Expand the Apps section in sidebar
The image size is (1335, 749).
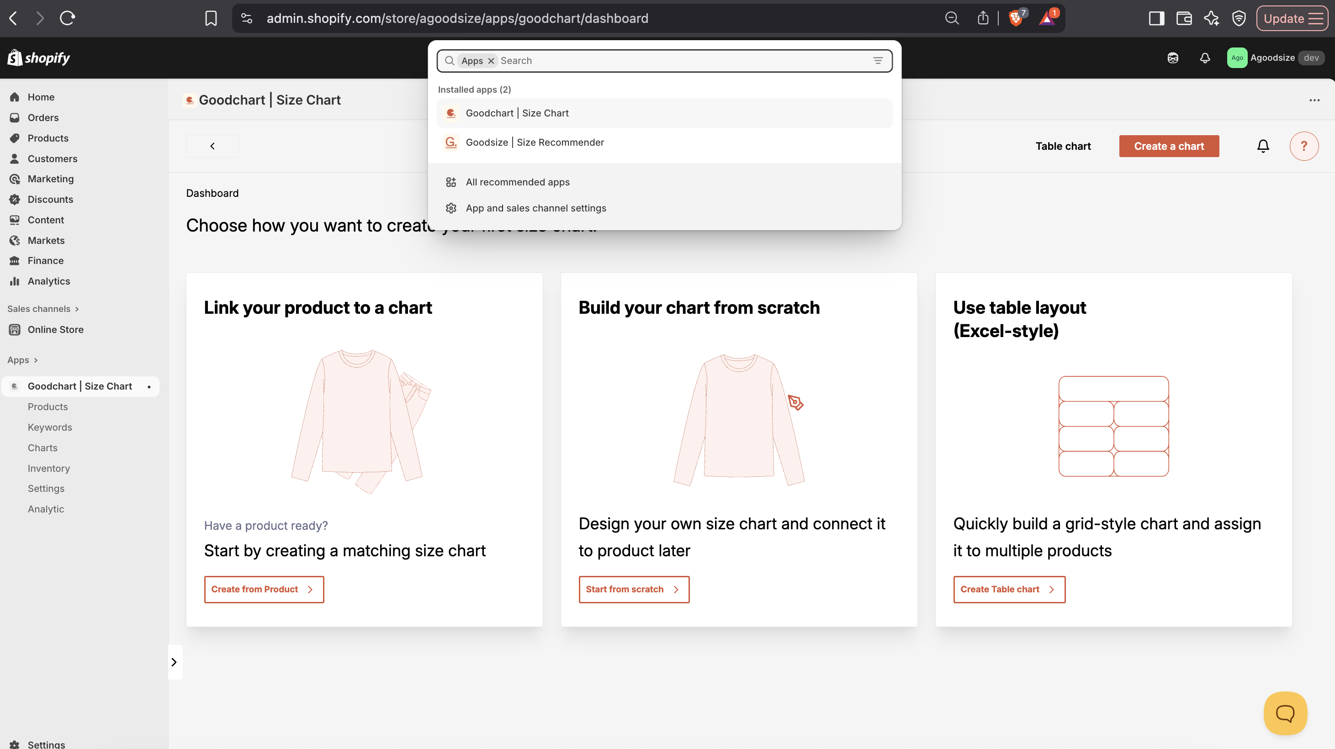coord(22,360)
